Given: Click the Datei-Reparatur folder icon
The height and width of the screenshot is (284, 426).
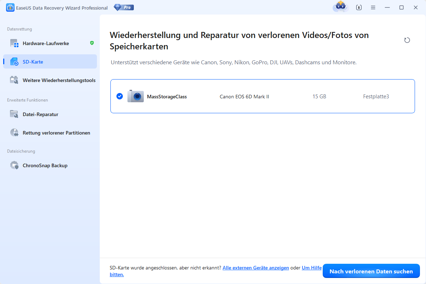Looking at the screenshot, I should point(14,114).
